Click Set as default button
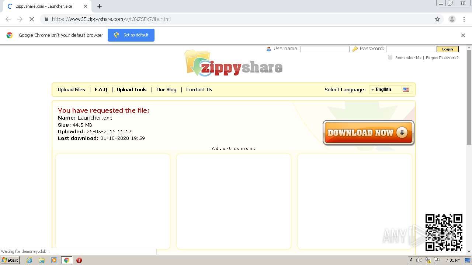Viewport: 472px width, 265px height. [131, 35]
